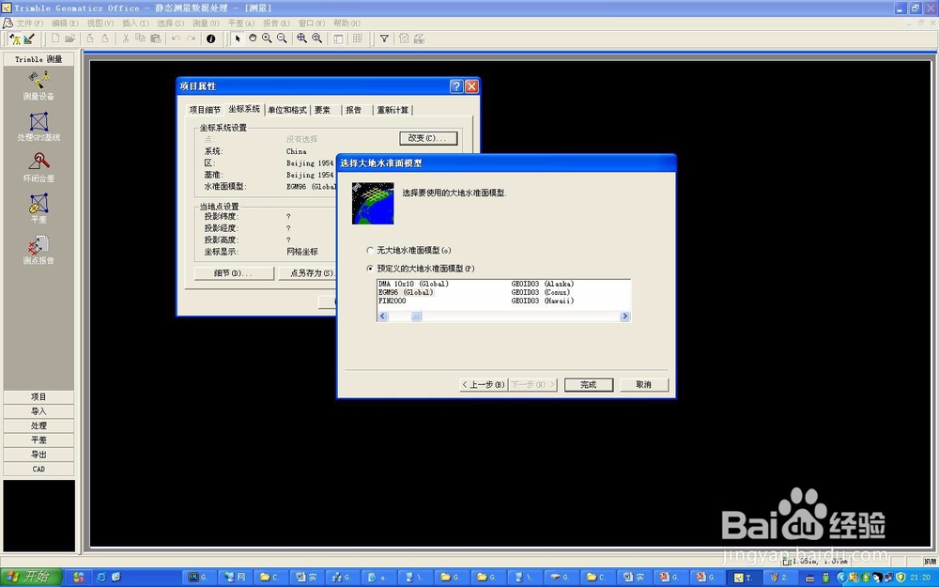This screenshot has height=587, width=939.
Task: Select GEOID03 (Conus) geoid model
Action: pos(541,292)
